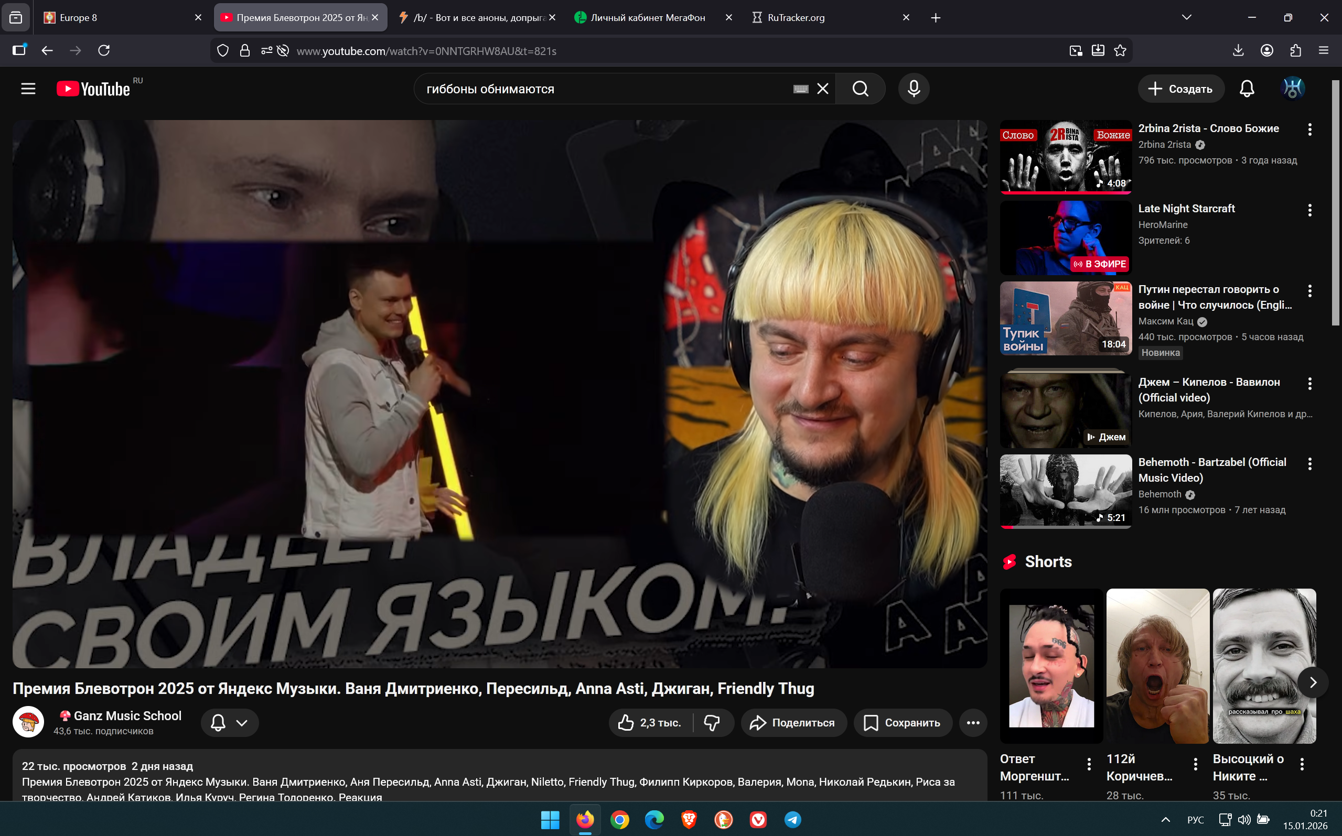Clear the search query with X icon
The height and width of the screenshot is (836, 1342).
coord(823,89)
